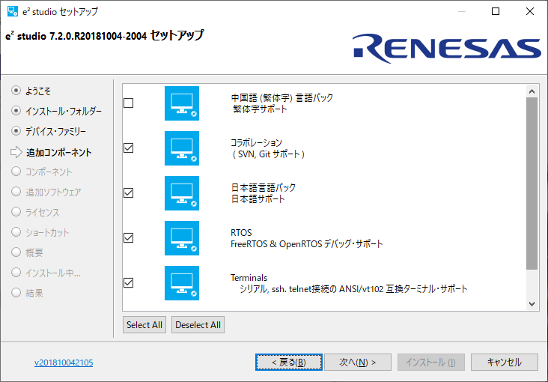Select the インストール・フォルダー step radio
This screenshot has width=548, height=382.
[16, 111]
